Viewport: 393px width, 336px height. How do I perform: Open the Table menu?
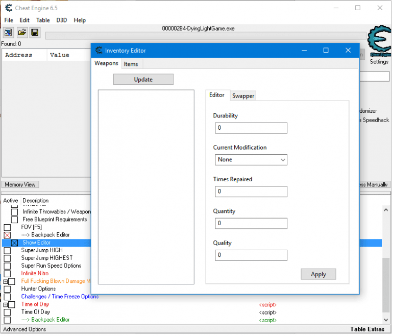[43, 20]
